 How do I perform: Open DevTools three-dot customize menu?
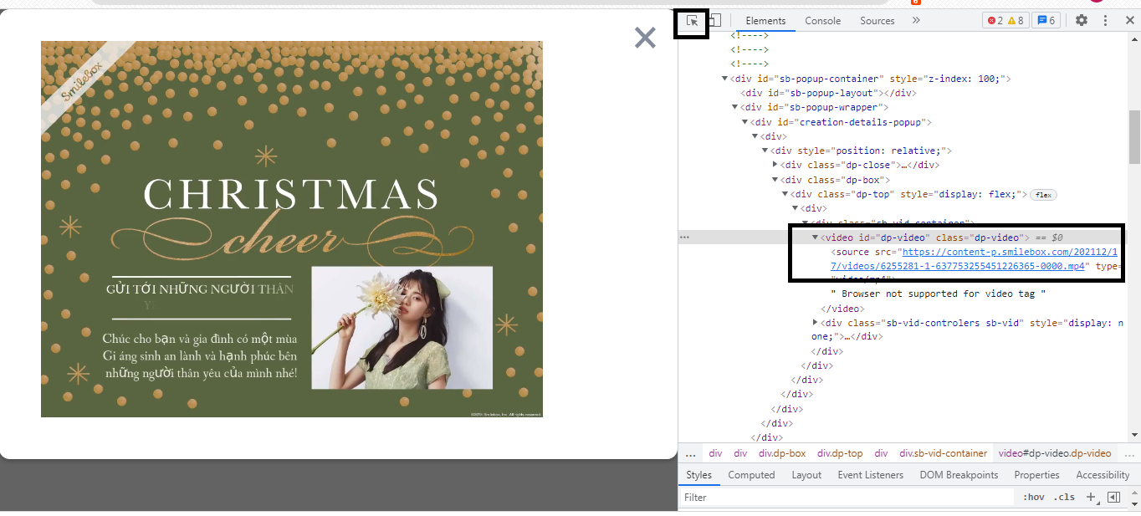click(x=1105, y=21)
